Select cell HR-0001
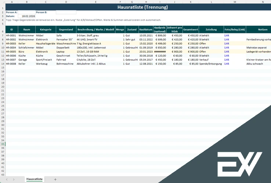The height and width of the screenshot is (183, 271). 12,36
